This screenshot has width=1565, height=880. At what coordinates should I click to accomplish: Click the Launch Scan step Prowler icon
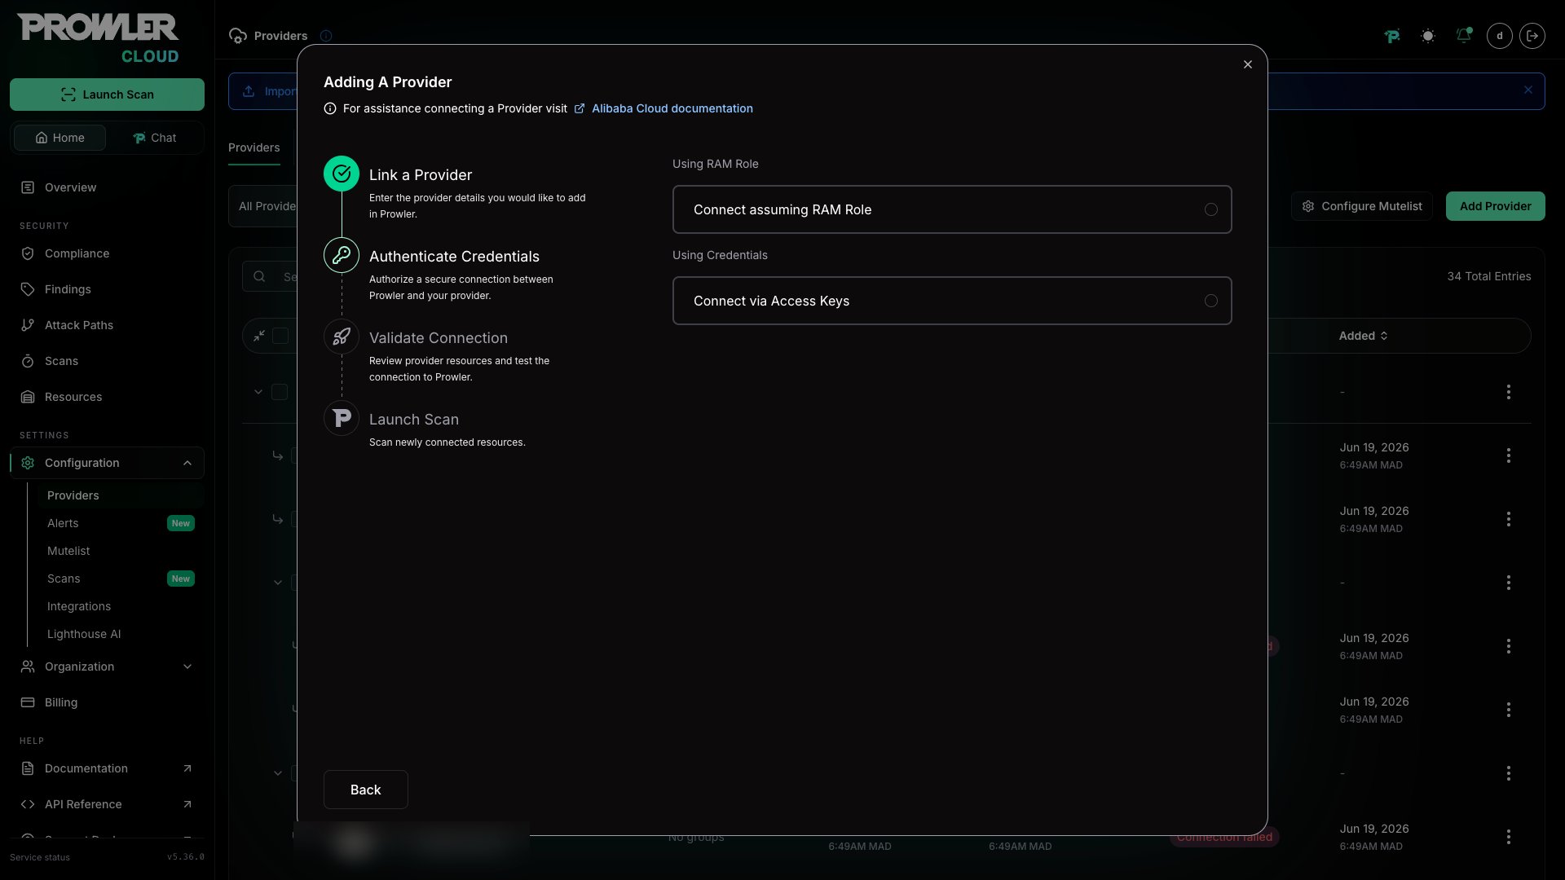tap(342, 418)
